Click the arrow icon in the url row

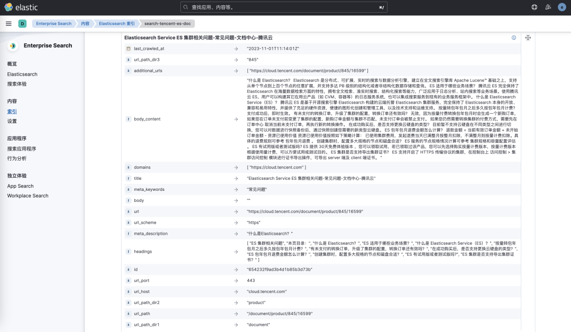pyautogui.click(x=236, y=211)
